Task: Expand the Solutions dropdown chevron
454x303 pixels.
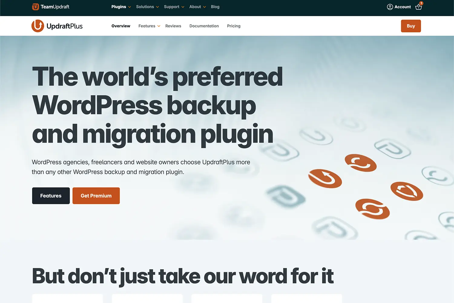Action: point(157,7)
